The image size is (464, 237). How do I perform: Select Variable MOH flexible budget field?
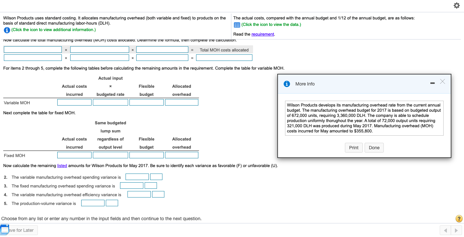point(147,102)
